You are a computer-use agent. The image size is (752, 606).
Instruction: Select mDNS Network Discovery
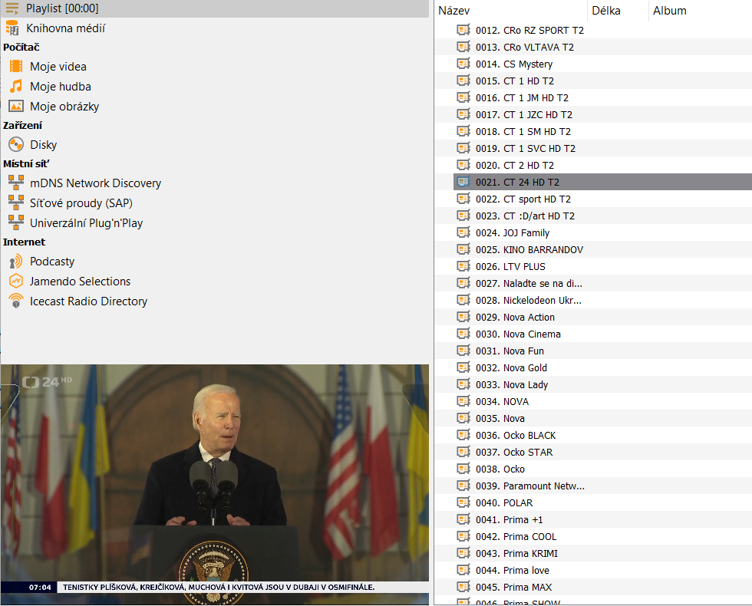coord(95,183)
